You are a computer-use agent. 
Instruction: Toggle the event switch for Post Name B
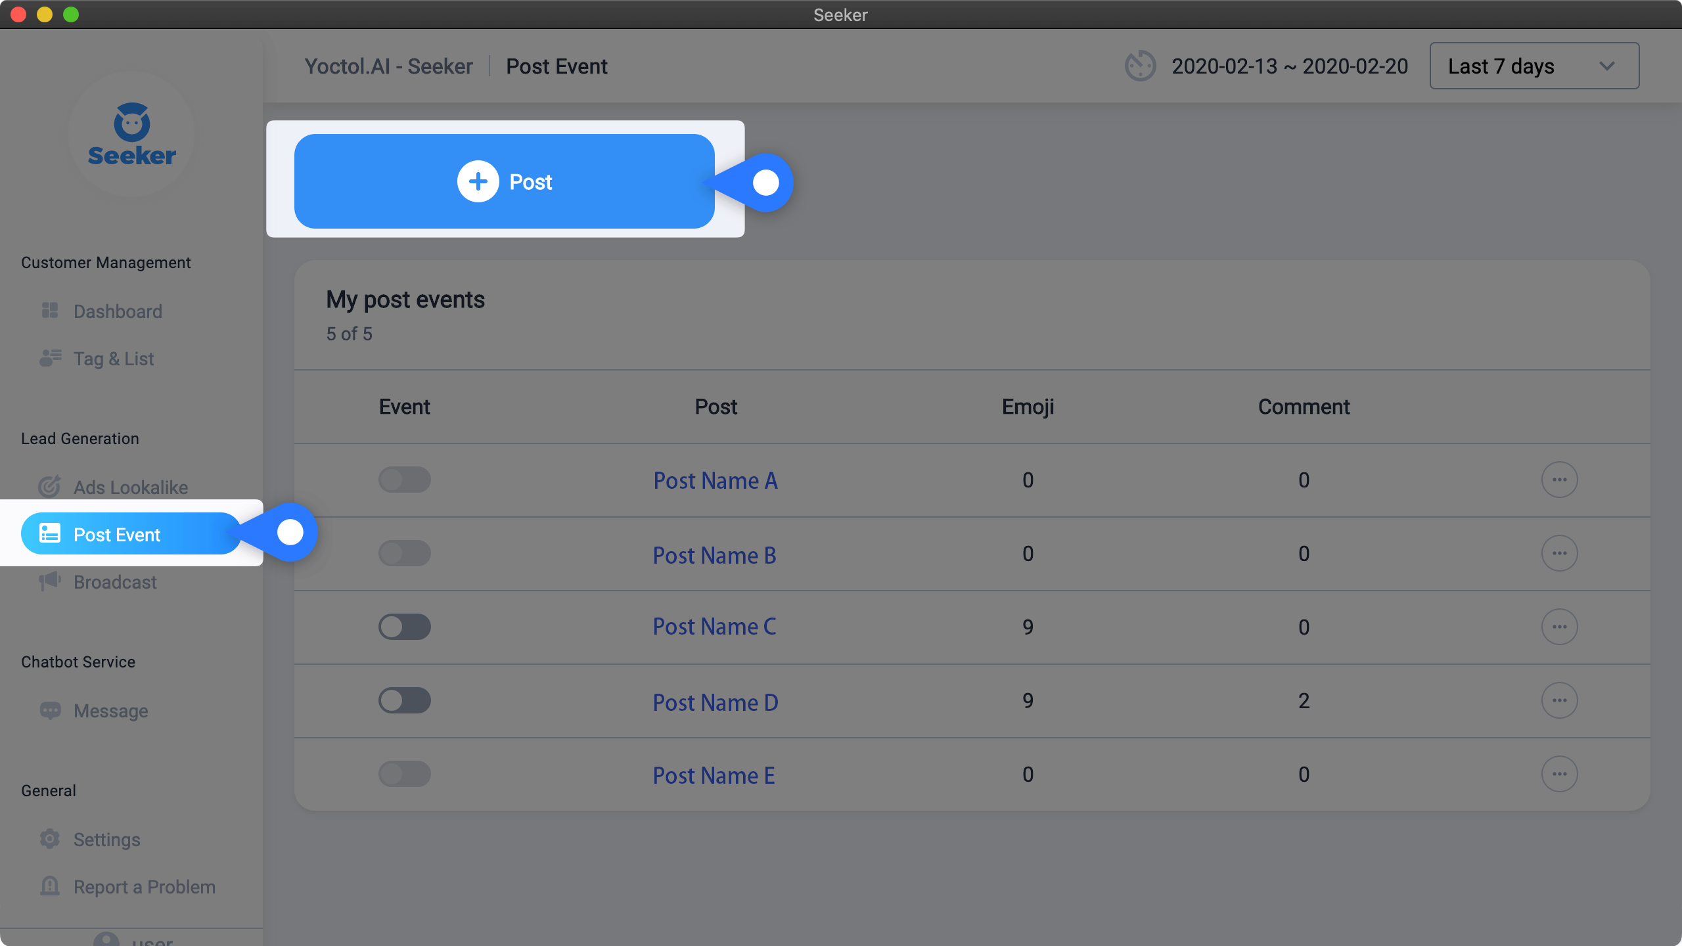pyautogui.click(x=405, y=553)
